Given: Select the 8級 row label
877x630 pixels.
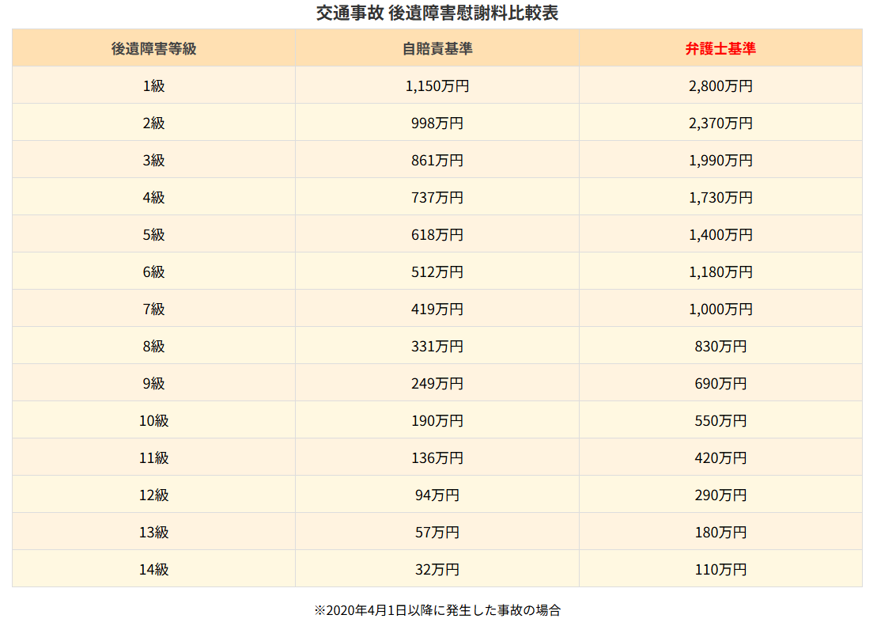Looking at the screenshot, I should [x=153, y=346].
